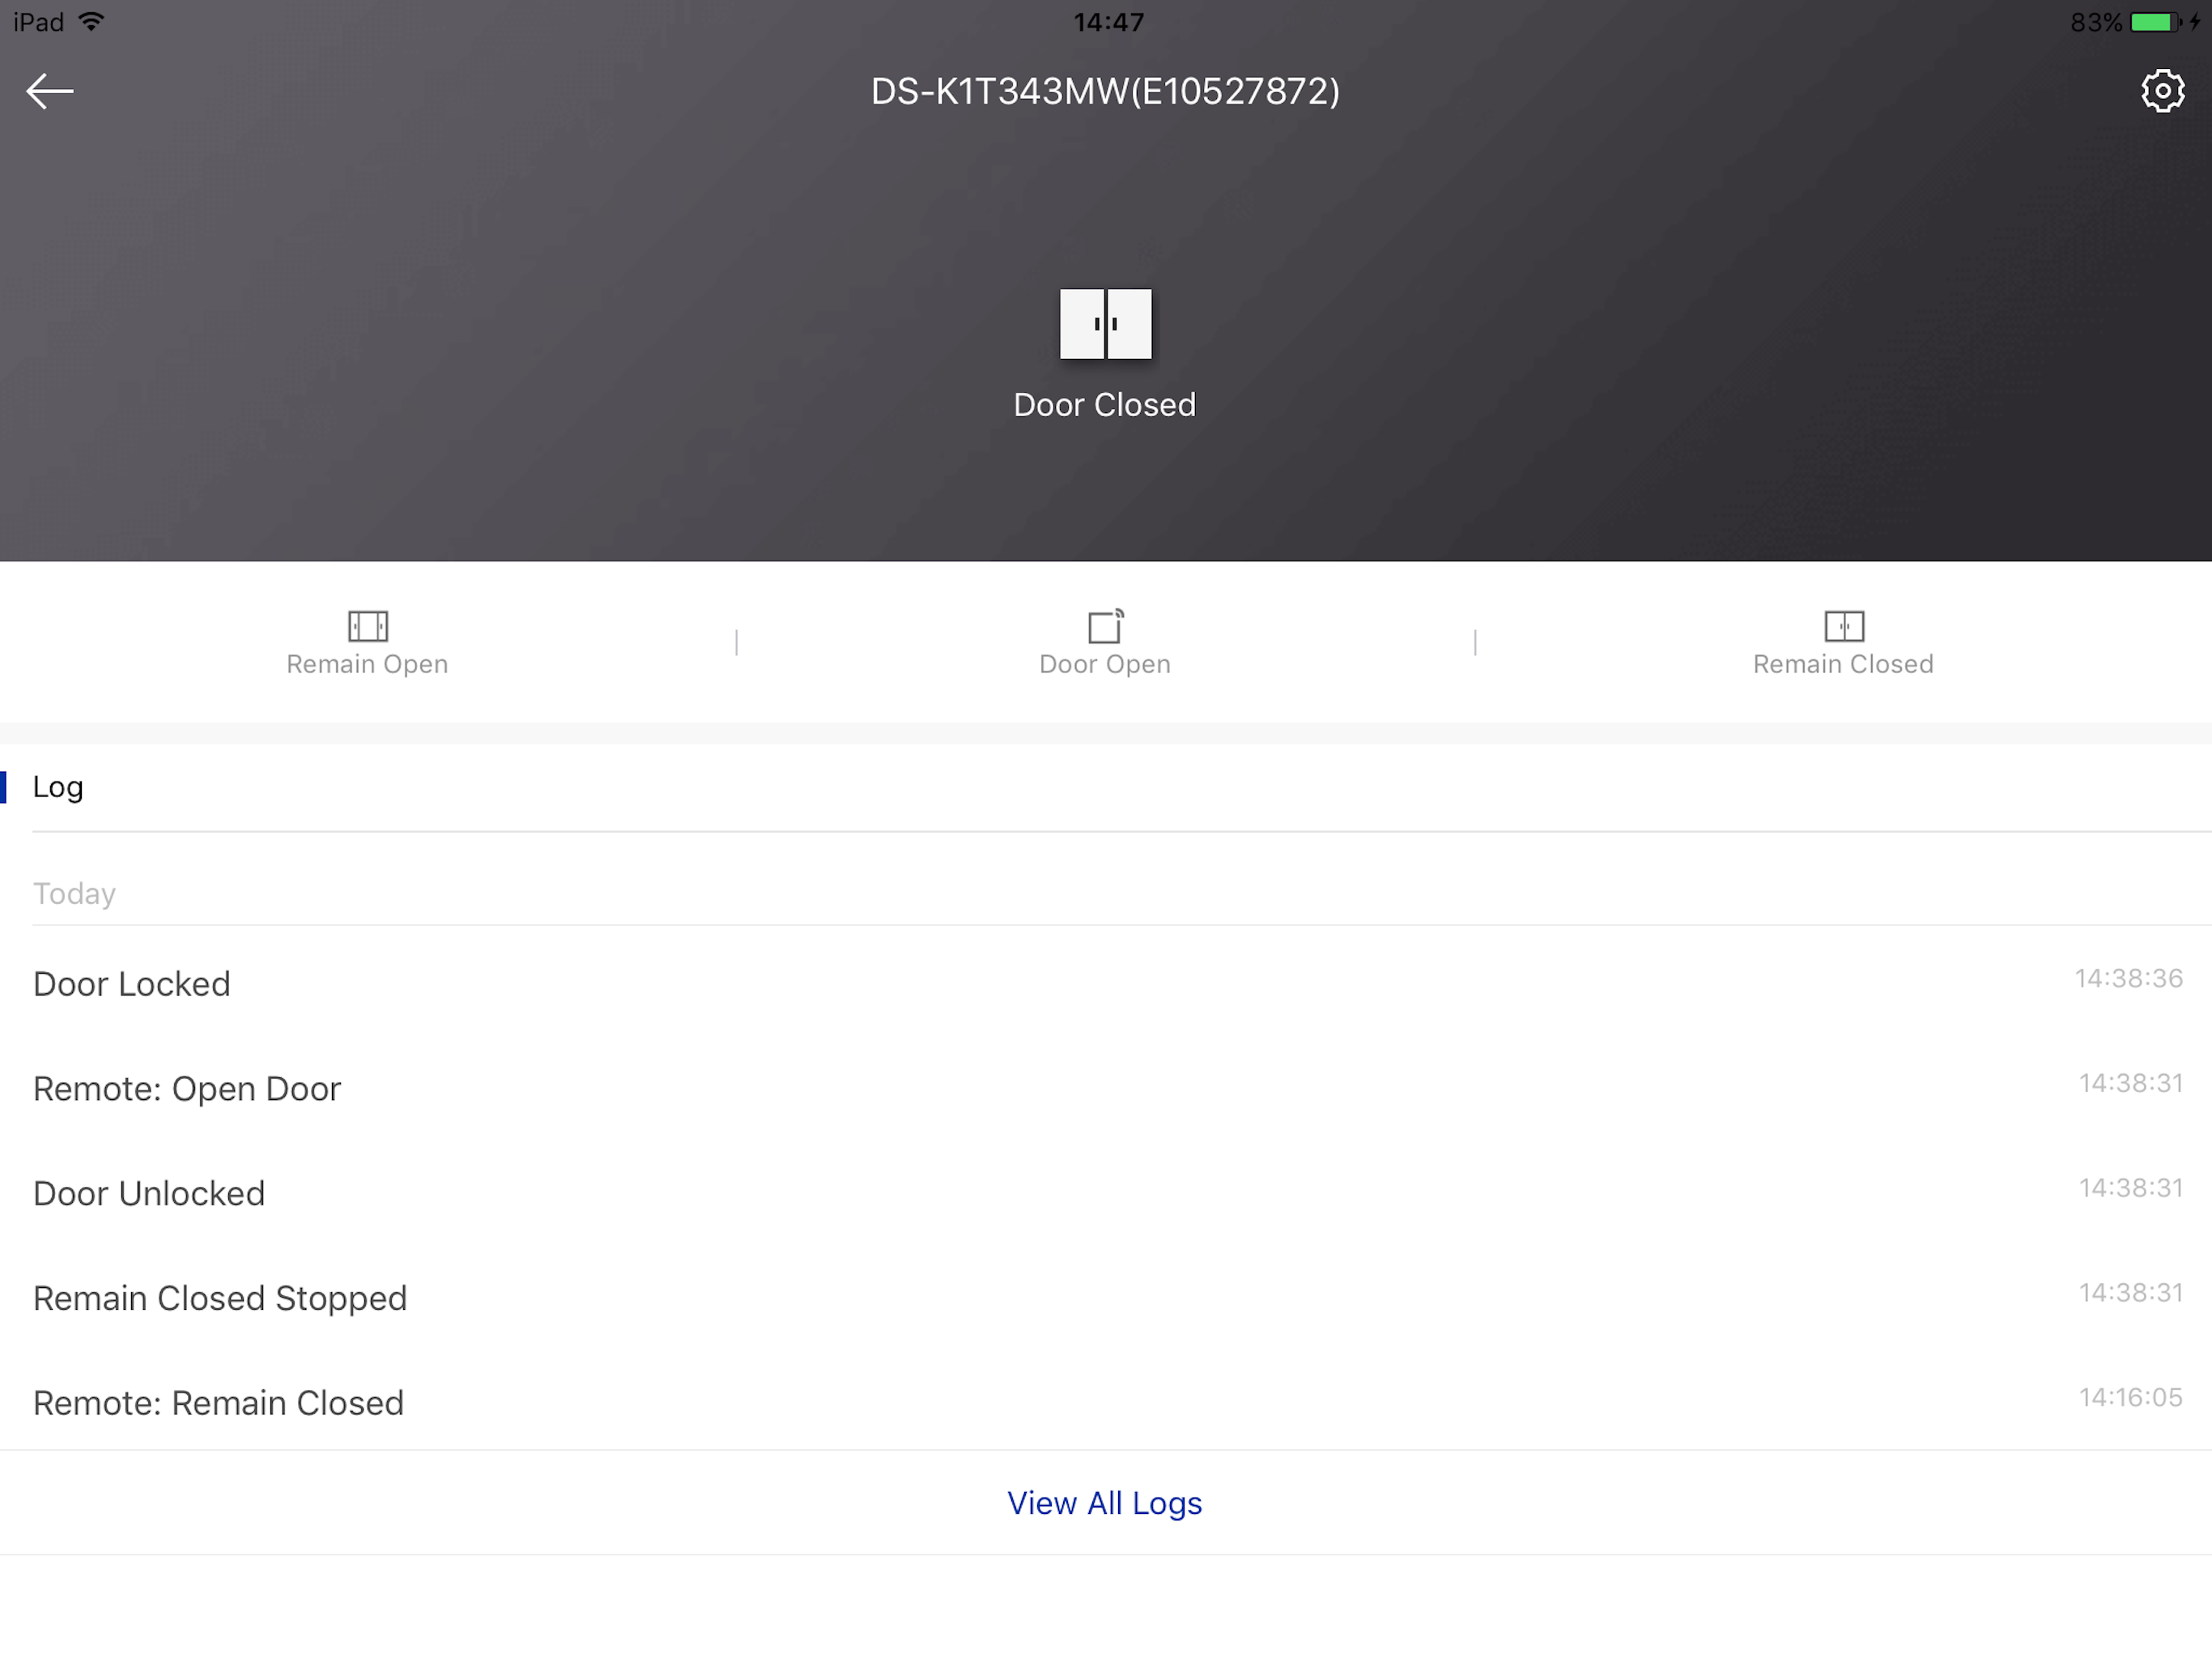Image resolution: width=2212 pixels, height=1659 pixels.
Task: Tap the Door Closed status text
Action: pos(1104,404)
